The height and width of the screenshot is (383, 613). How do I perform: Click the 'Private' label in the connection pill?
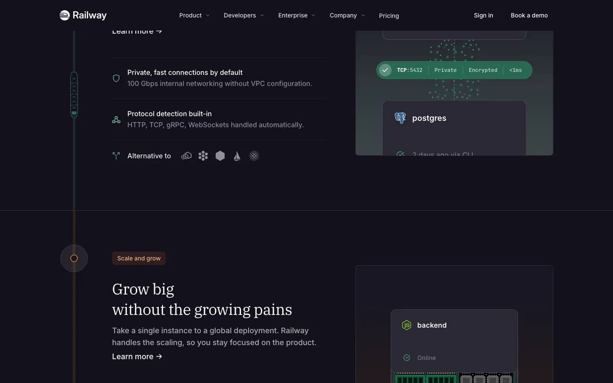pos(445,70)
